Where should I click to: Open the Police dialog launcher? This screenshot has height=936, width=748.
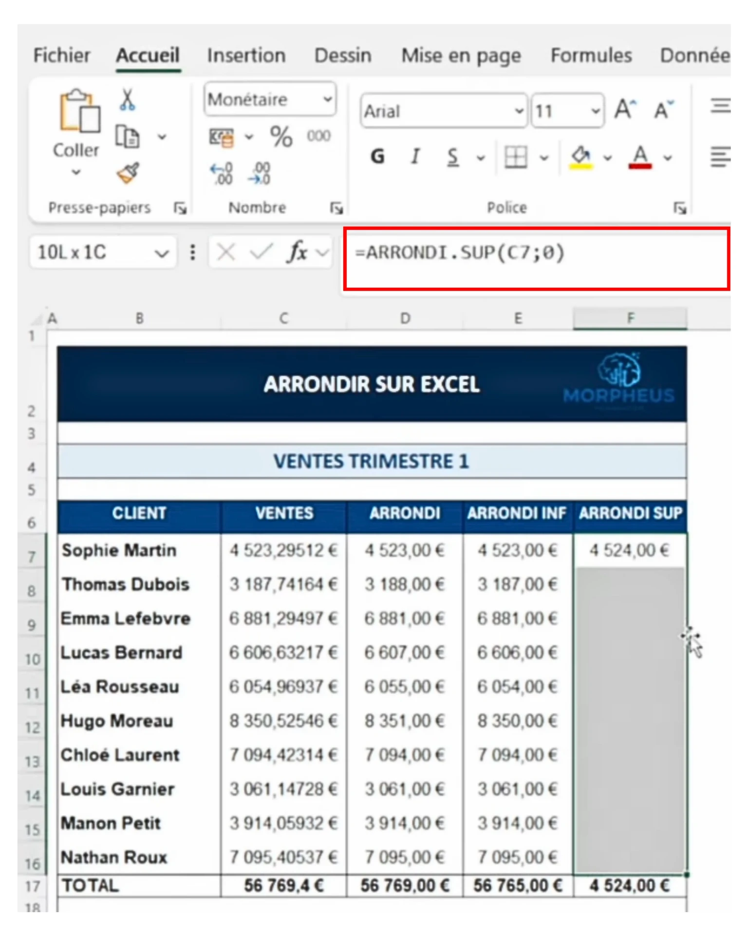[x=680, y=209]
